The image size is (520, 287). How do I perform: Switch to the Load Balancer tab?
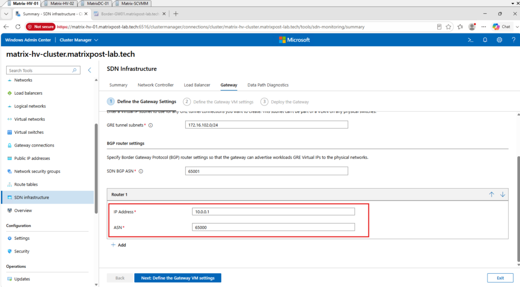tap(197, 85)
